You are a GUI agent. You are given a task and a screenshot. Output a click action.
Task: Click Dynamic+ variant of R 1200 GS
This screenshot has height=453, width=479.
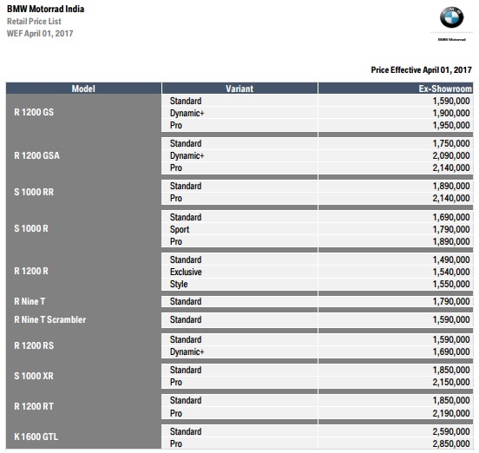tap(187, 113)
